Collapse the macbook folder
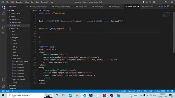This screenshot has width=175, height=98. point(17,58)
